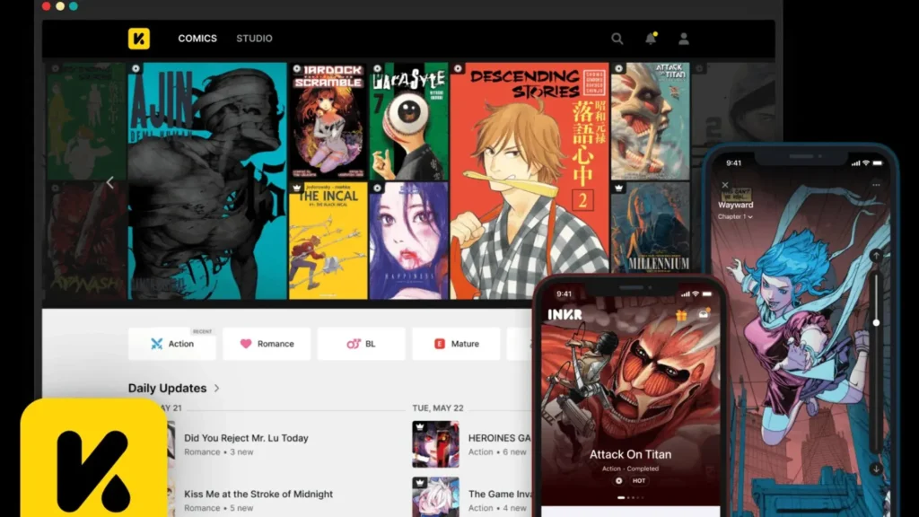Select the COMICS tab
Screen dimensions: 919x517
[197, 39]
